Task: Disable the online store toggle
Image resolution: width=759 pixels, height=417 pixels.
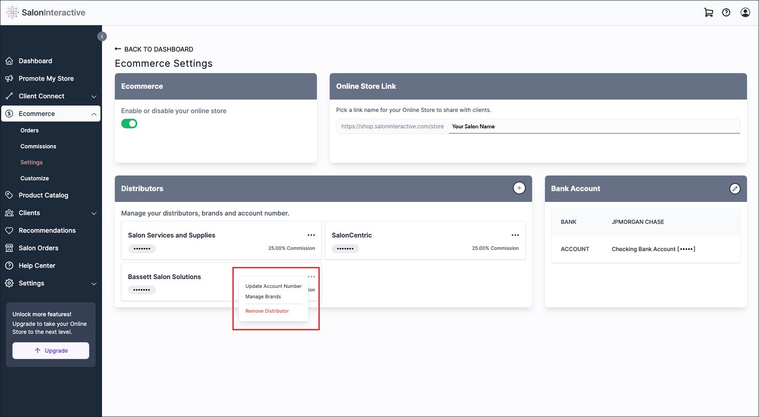Action: pyautogui.click(x=129, y=124)
